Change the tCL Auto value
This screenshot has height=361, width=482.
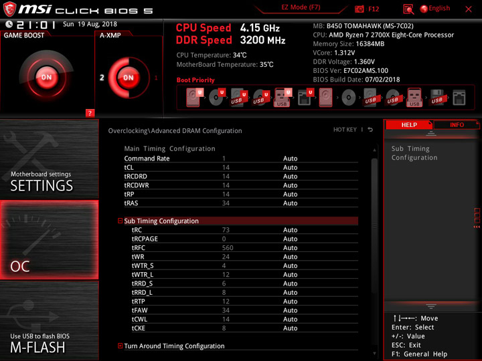290,167
